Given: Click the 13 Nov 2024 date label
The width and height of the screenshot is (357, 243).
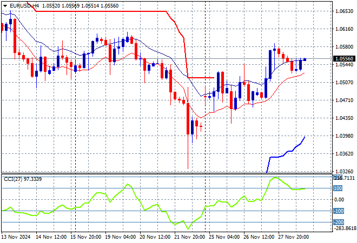Looking at the screenshot, I should click(16, 237).
